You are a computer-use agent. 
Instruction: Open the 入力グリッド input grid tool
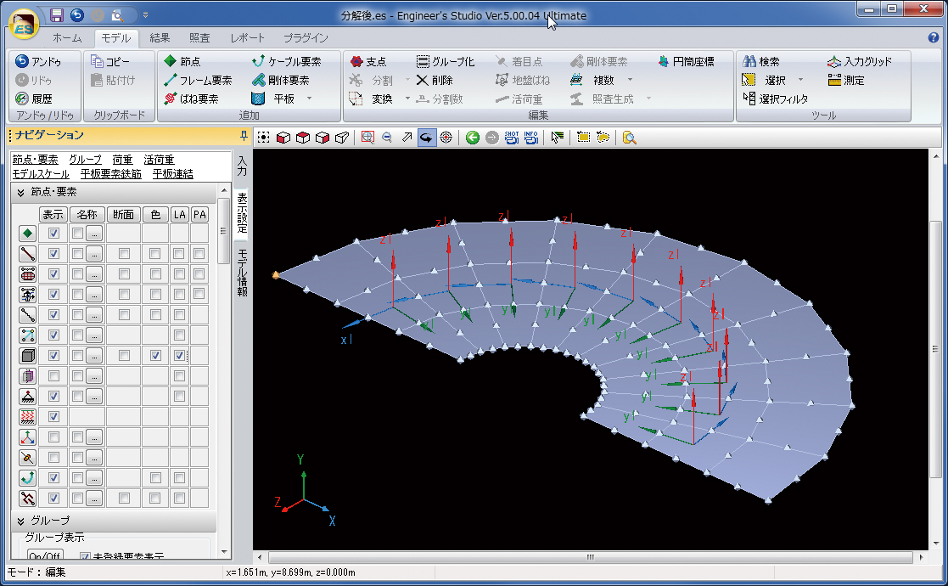click(x=860, y=61)
